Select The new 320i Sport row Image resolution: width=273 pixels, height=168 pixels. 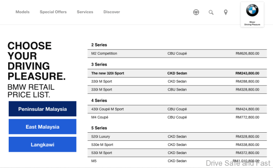[x=177, y=73]
